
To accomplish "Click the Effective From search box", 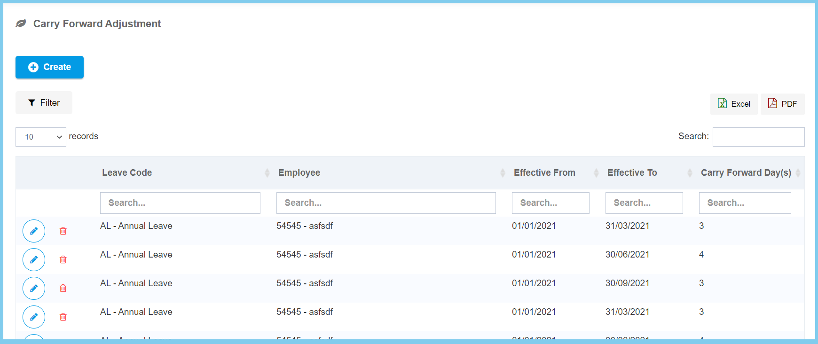I will (x=550, y=203).
